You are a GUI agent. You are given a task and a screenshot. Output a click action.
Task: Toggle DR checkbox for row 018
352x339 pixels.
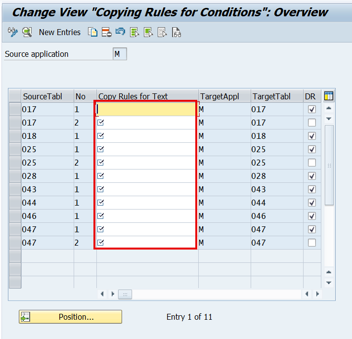pyautogui.click(x=312, y=136)
